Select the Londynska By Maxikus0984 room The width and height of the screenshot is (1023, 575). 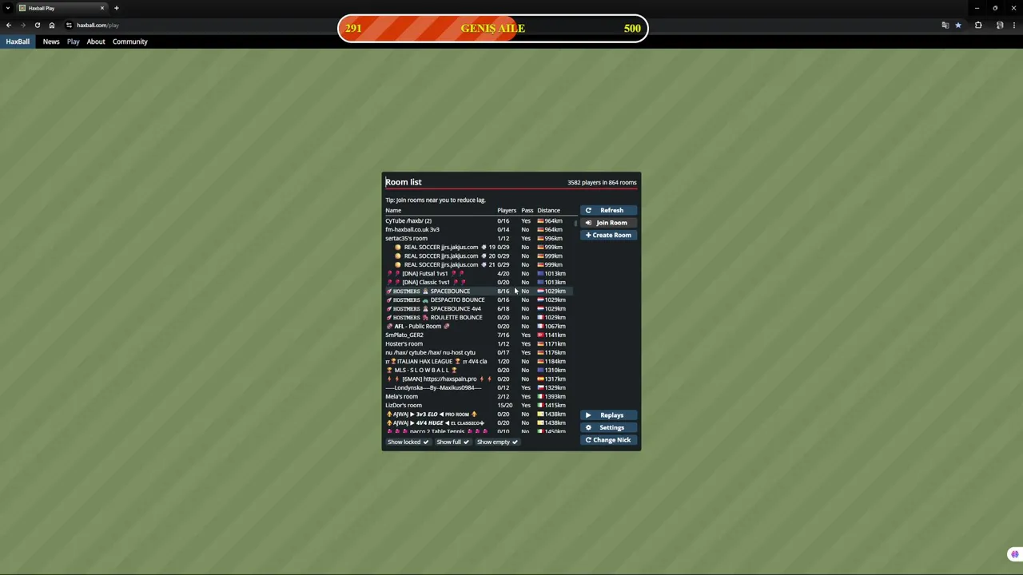478,387
